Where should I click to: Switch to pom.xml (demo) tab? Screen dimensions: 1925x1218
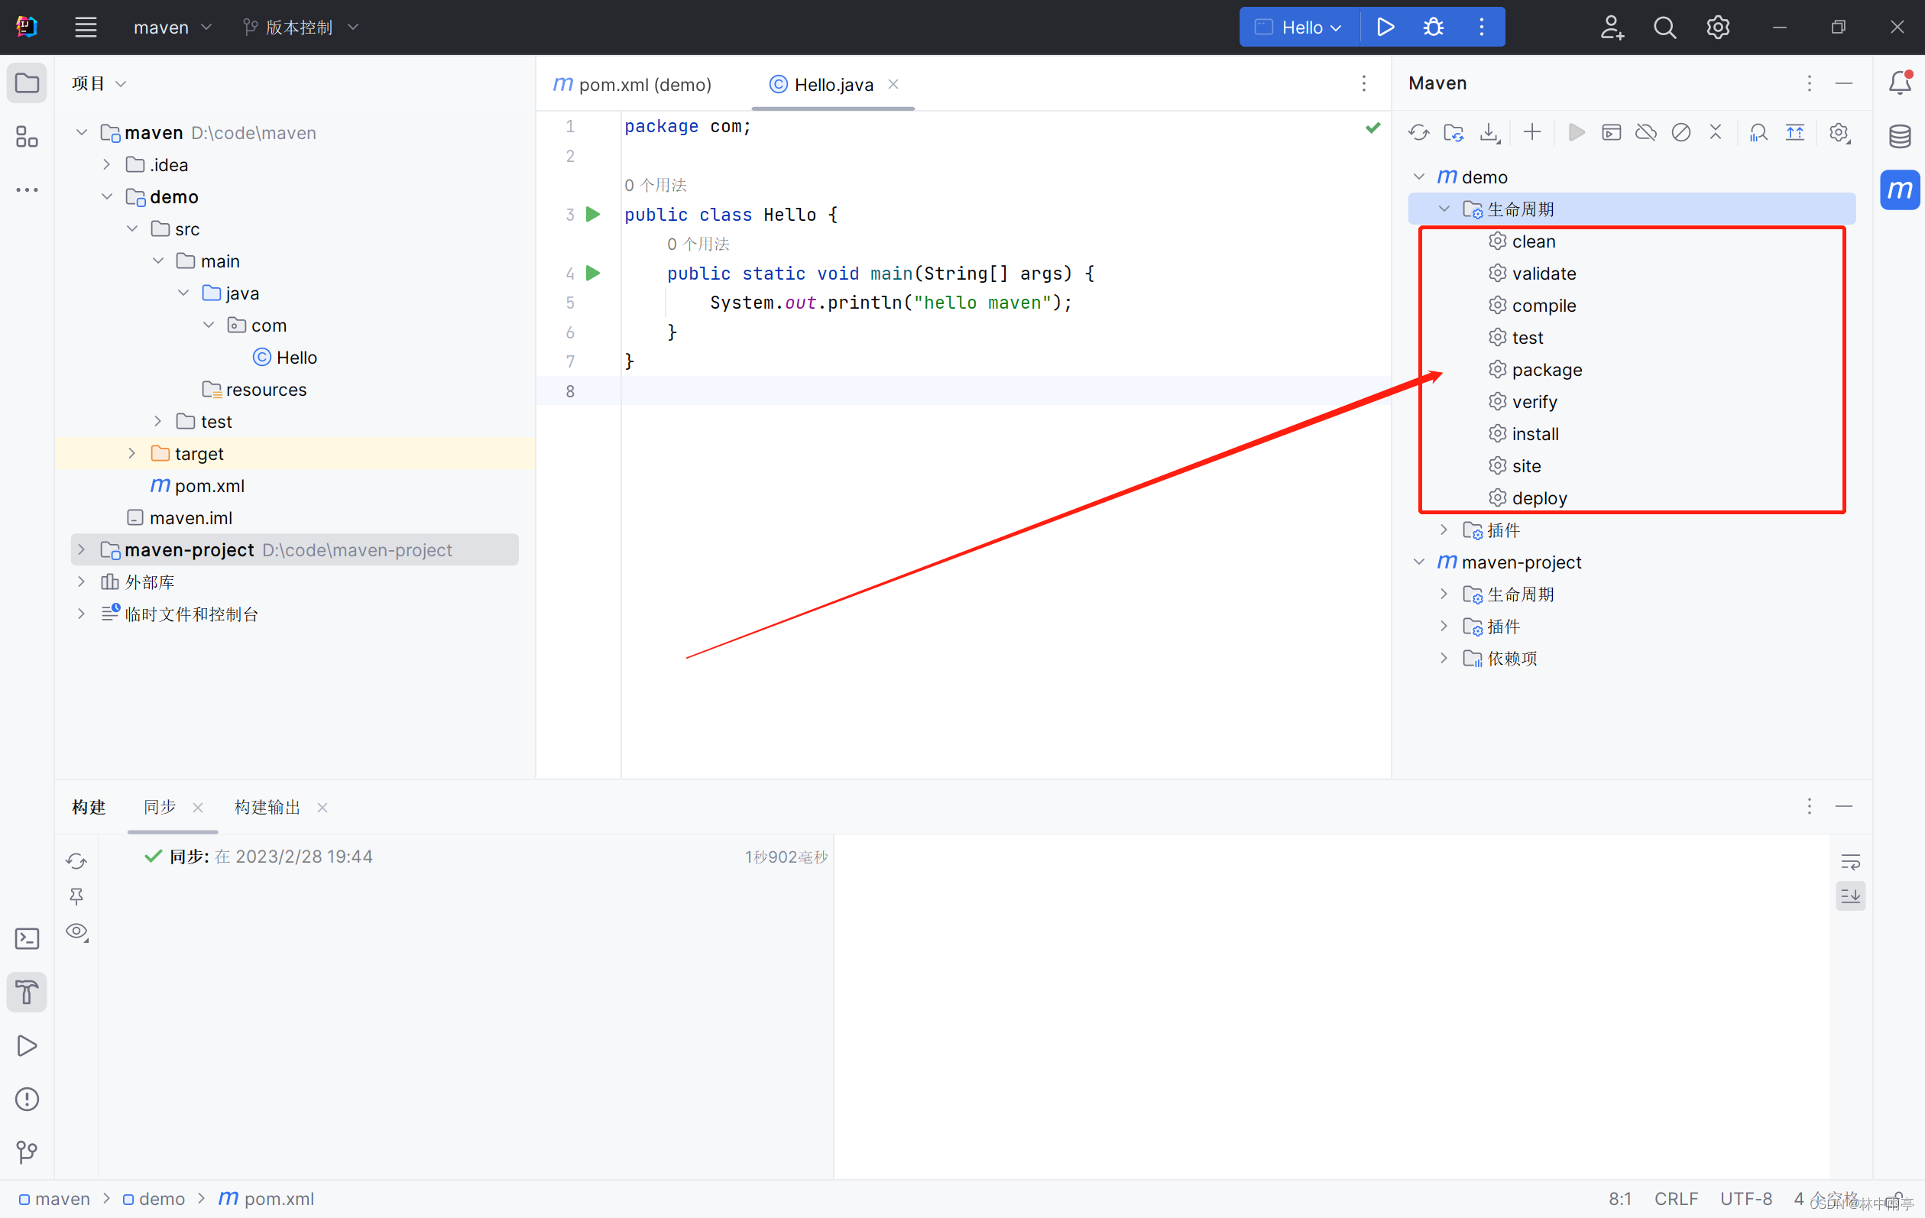632,84
